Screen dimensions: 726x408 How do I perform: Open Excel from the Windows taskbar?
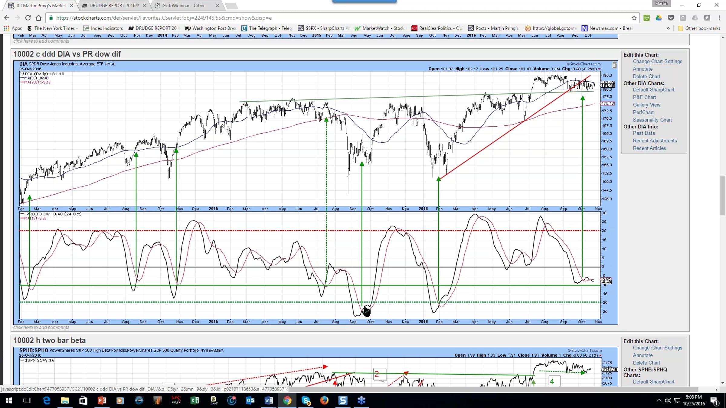coord(195,400)
